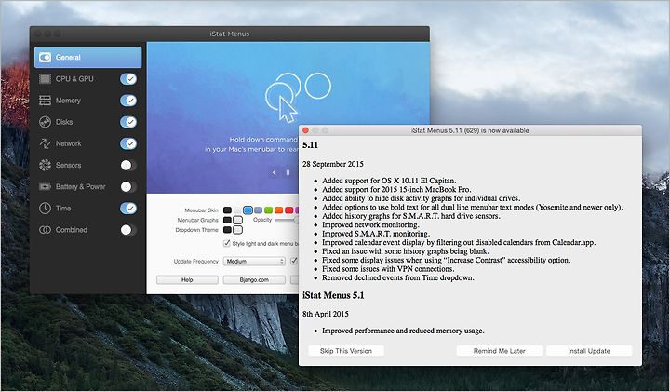Screen dimensions: 670x392
Task: Click 'Added support for OS X 10.11 El Capitan.'
Action: coord(389,181)
